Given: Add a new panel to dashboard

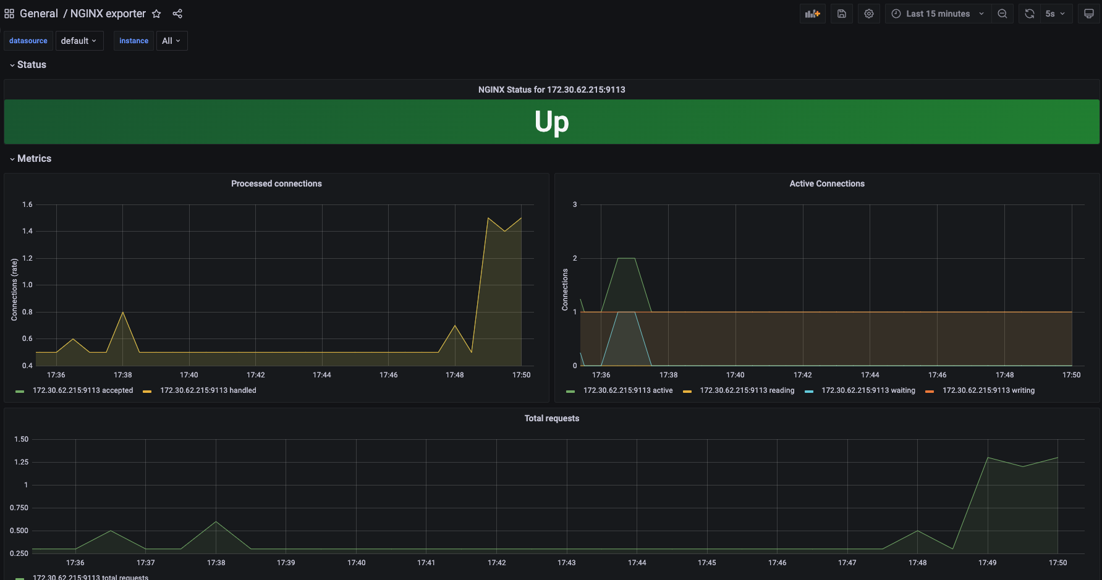Looking at the screenshot, I should [x=812, y=14].
